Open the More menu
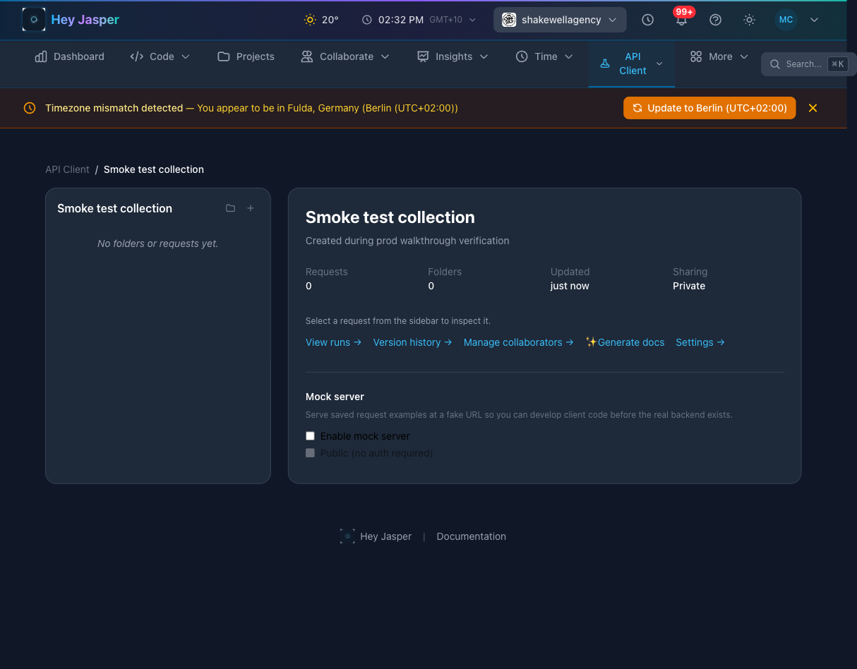 point(719,56)
